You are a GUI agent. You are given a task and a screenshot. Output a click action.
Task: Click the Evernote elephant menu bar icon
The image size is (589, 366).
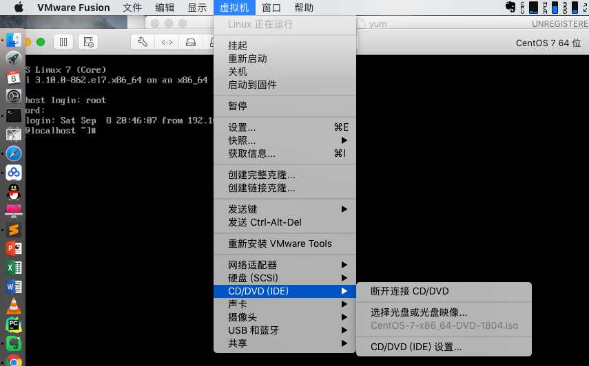[x=510, y=7]
